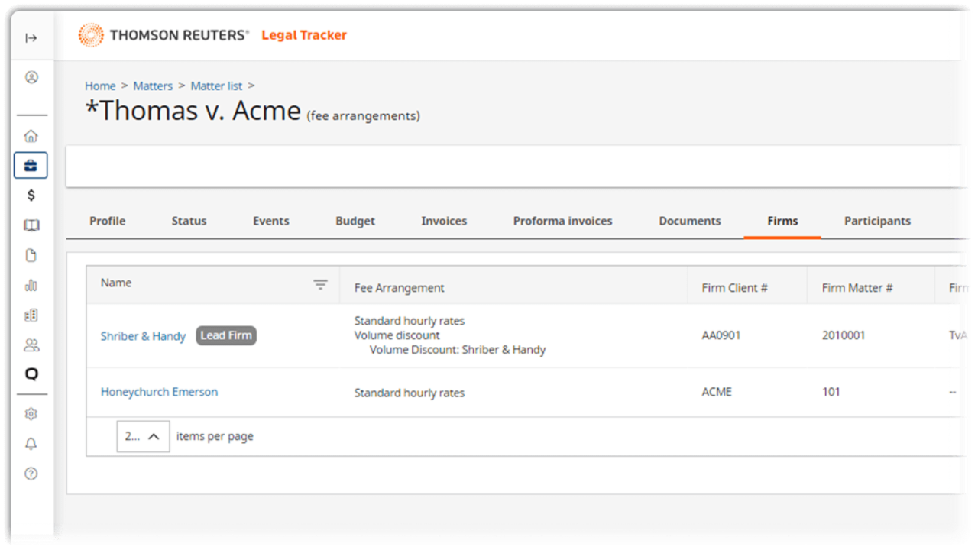Open the help question mark icon
Screen dimensions: 978x550
point(31,474)
